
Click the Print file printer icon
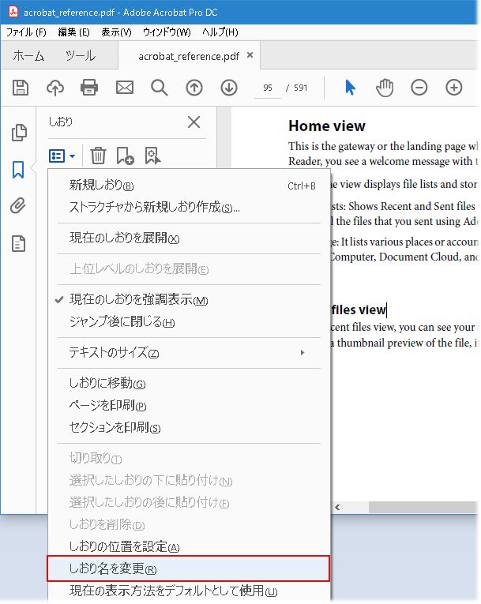point(89,88)
